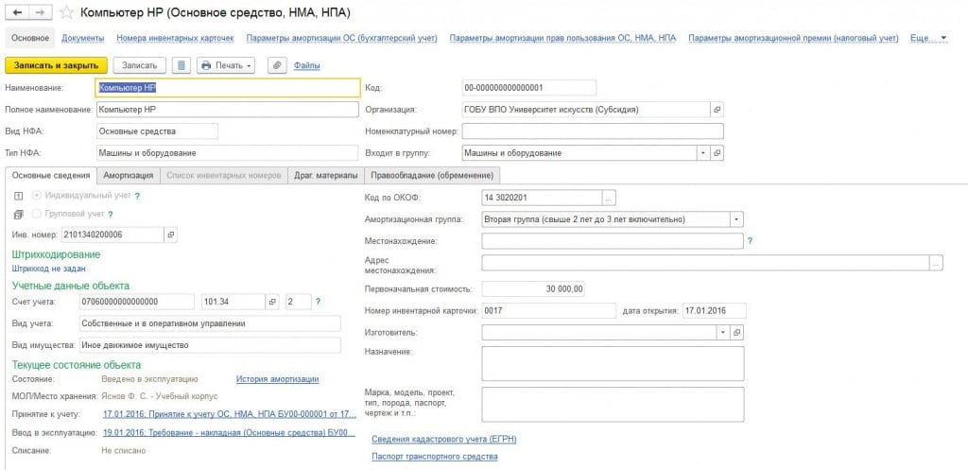Click the open icon next to Инв. номер

tap(171, 234)
